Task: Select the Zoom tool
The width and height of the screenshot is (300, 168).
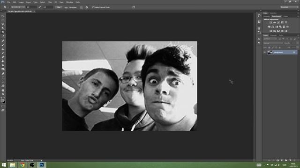Action: (3, 94)
